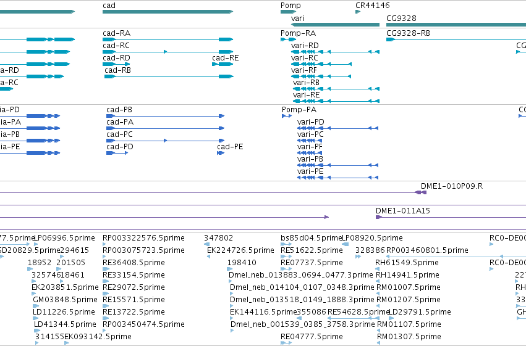Select the vari-PC protein label

(x=310, y=134)
